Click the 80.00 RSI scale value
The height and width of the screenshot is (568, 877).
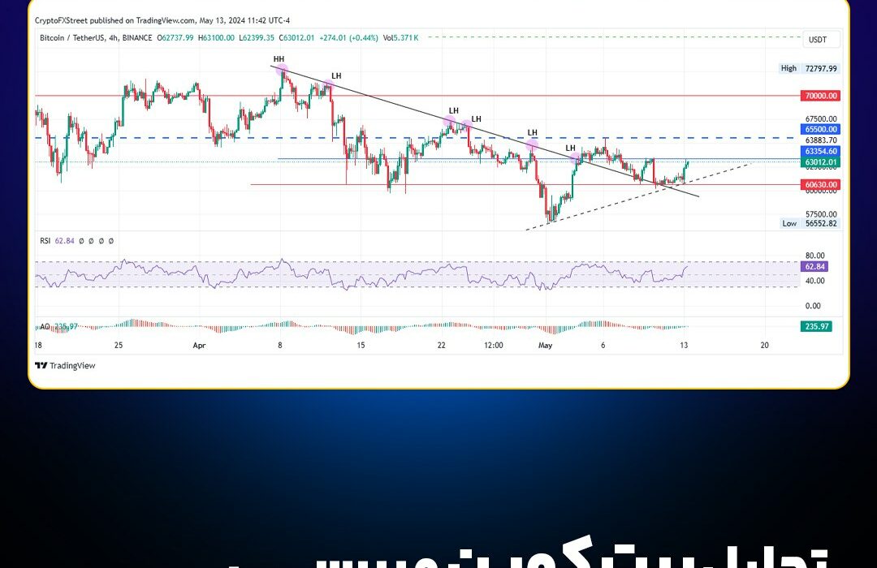tap(814, 256)
